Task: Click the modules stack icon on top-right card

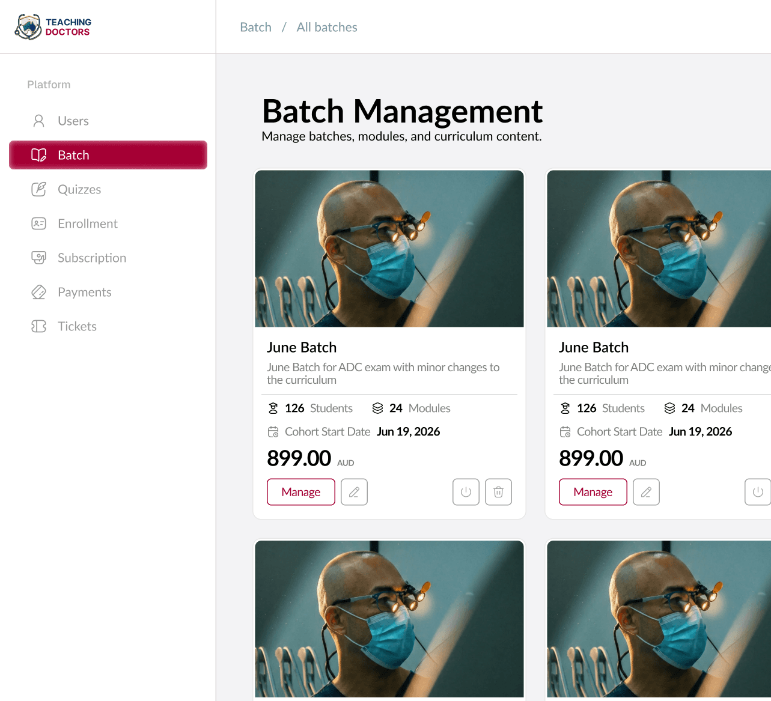Action: (669, 408)
